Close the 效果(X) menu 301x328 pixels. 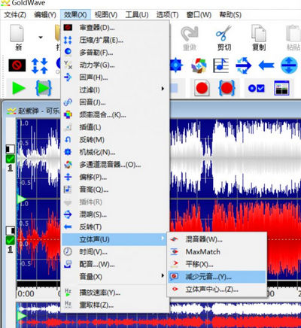pos(75,15)
